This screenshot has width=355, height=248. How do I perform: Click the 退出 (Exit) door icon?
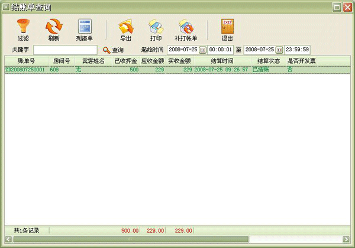point(227,27)
